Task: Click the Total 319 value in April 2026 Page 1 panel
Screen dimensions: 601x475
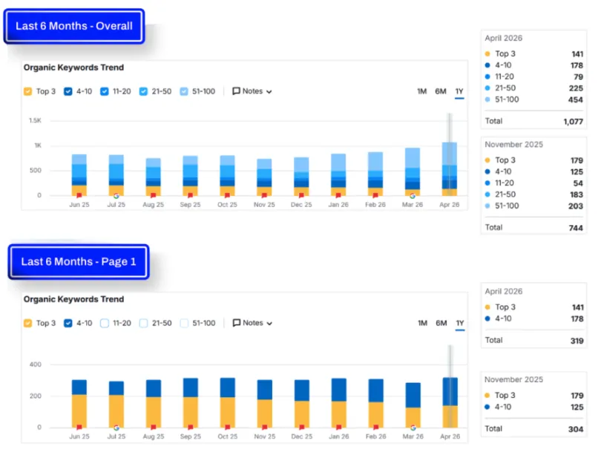Action: (577, 341)
